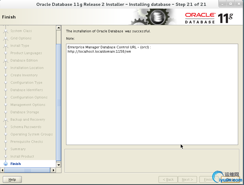Viewport: 244px width, 185px height.
Task: Click the 'Note:' label
Action: click(x=70, y=38)
